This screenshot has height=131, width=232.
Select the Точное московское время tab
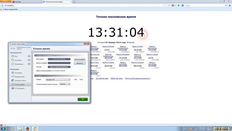point(57,2)
